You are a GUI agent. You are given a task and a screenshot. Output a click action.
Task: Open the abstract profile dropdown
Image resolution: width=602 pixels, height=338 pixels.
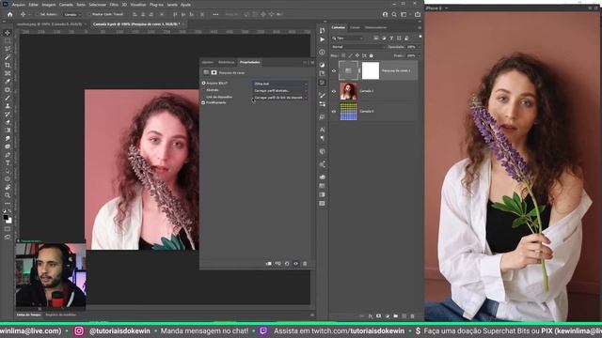tap(280, 90)
